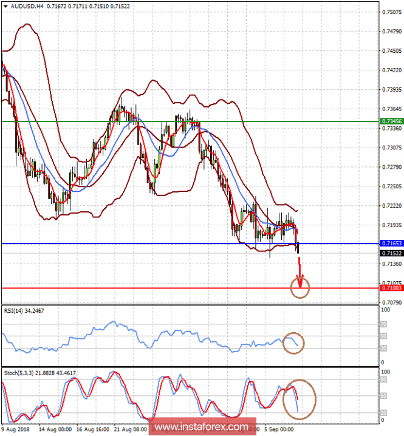404x436 pixels.
Task: Click the red 0.71003 target price label
Action: (391, 288)
